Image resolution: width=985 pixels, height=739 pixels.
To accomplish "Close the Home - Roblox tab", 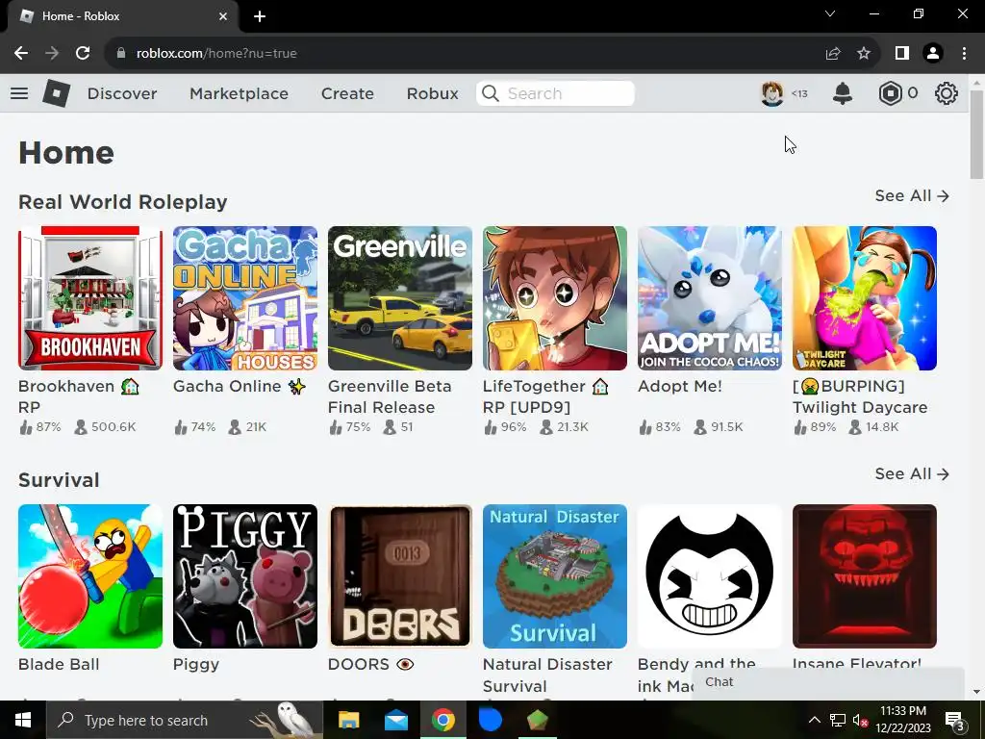I will coord(223,16).
